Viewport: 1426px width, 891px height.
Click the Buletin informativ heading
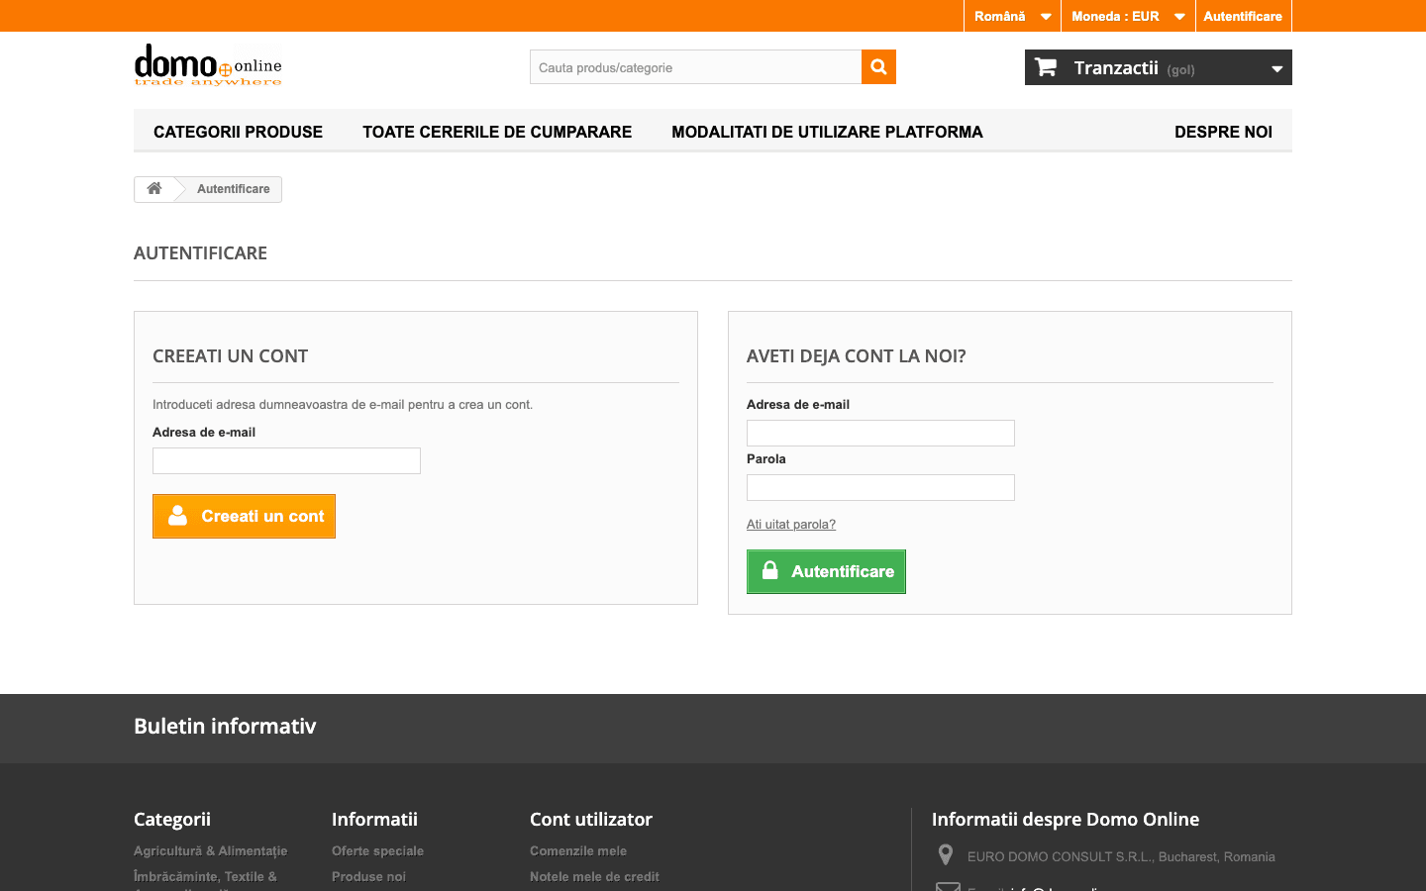(x=225, y=726)
